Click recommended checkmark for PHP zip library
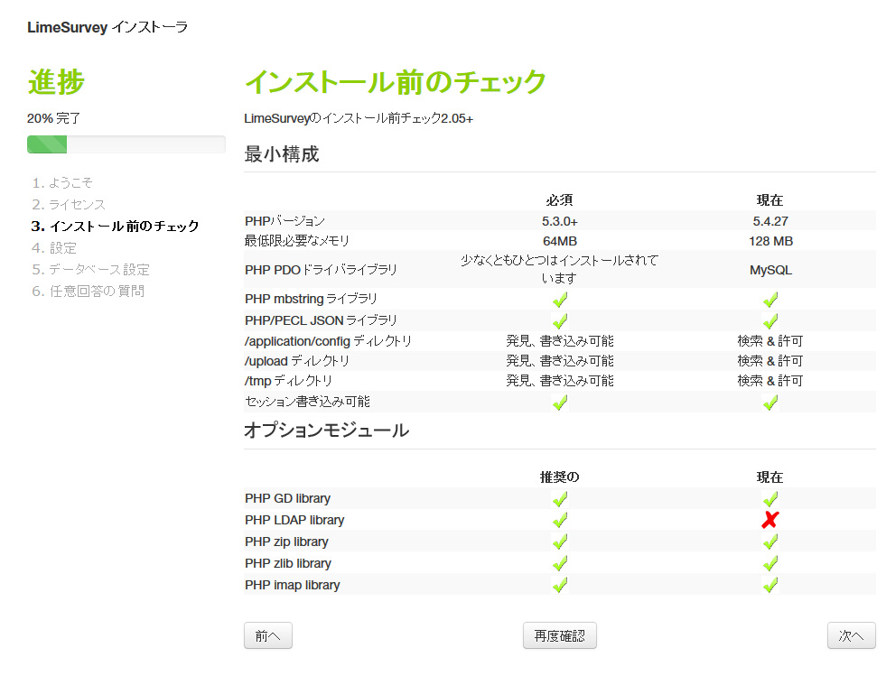886x676 pixels. (560, 542)
